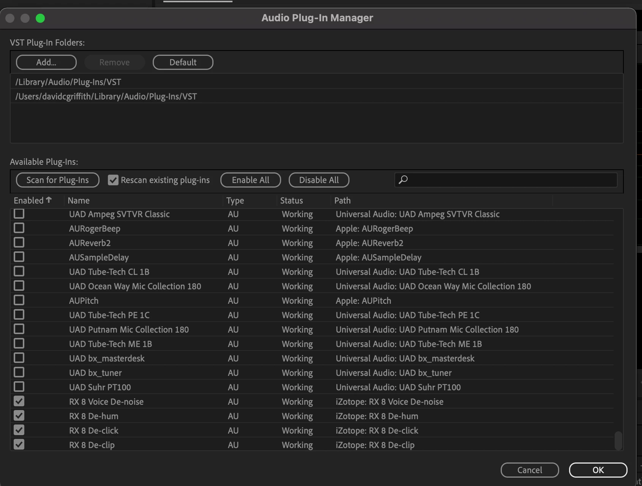This screenshot has width=642, height=486.
Task: Enable the AUSampleDelay plug-in checkbox
Action: 19,257
